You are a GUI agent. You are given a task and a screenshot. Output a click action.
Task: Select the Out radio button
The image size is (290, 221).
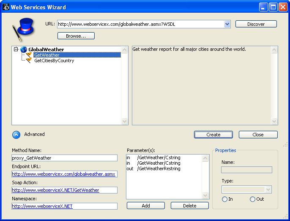point(253,199)
